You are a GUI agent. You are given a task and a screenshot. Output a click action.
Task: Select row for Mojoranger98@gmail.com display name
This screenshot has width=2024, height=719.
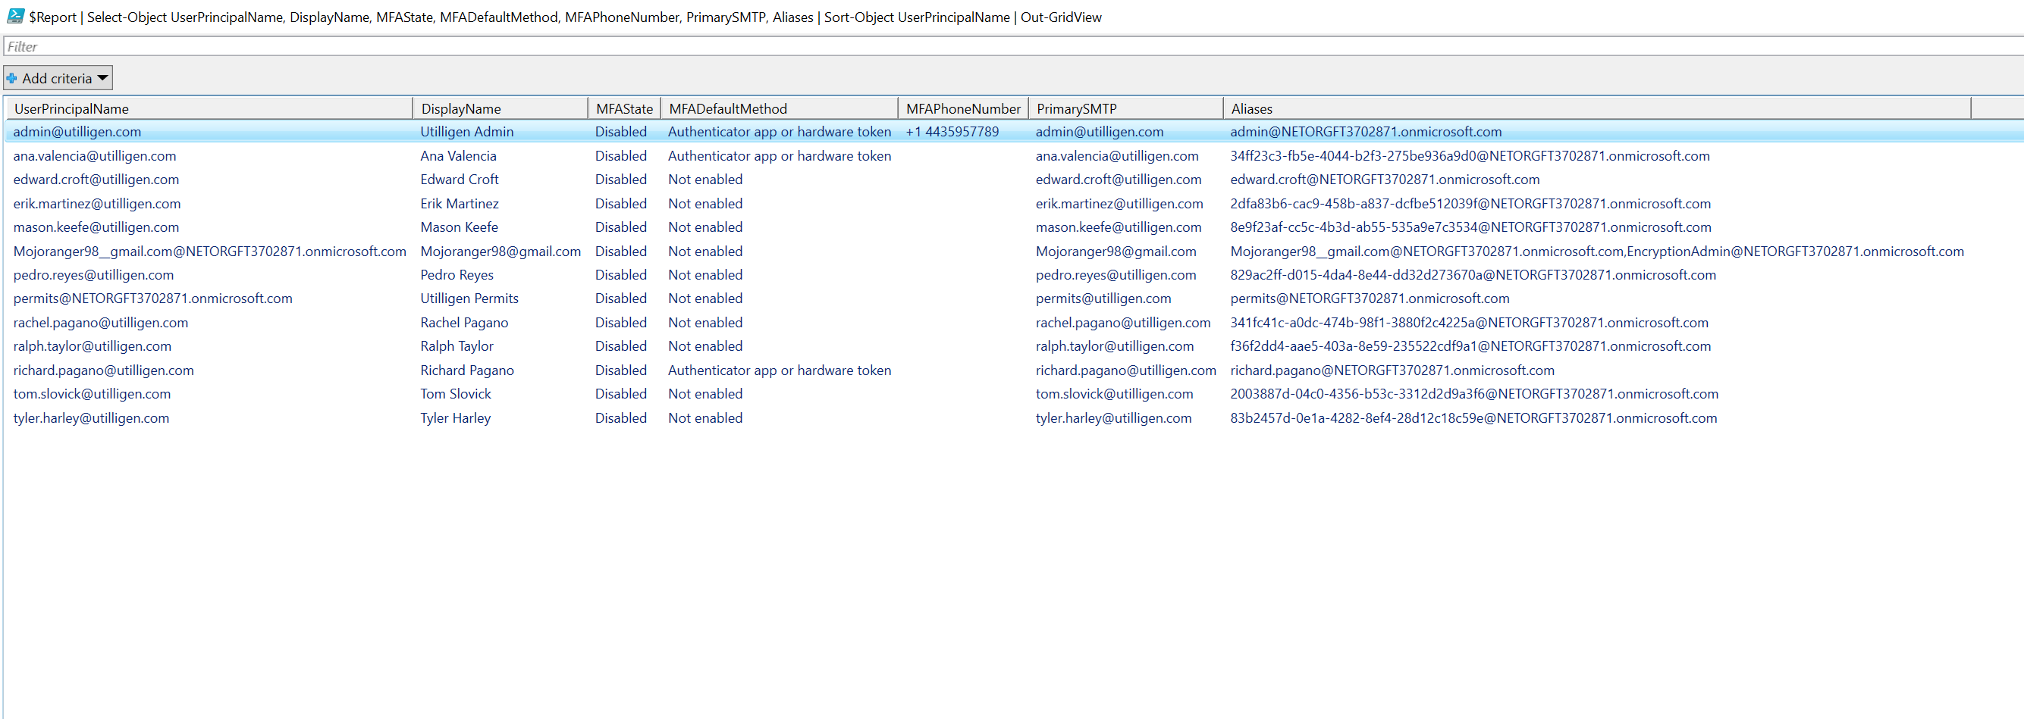(501, 252)
